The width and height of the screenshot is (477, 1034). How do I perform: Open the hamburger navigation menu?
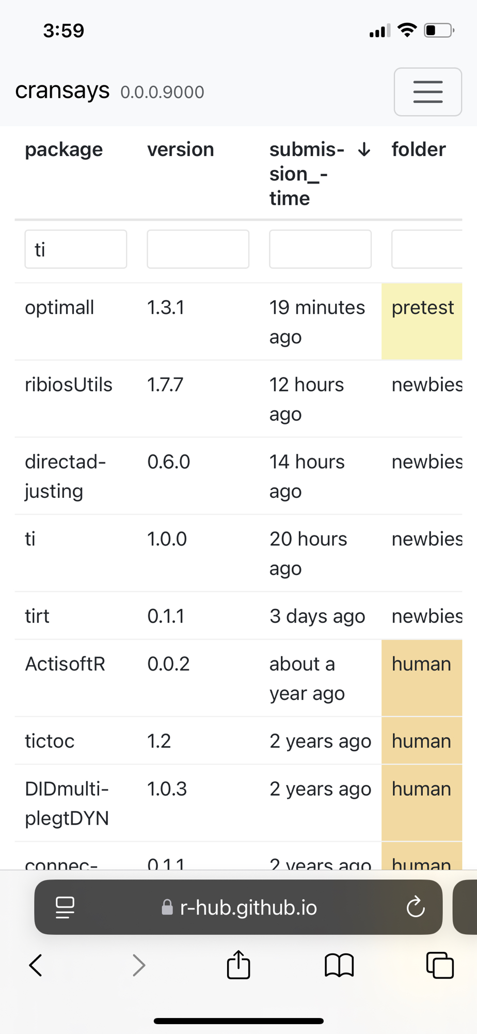click(x=427, y=92)
